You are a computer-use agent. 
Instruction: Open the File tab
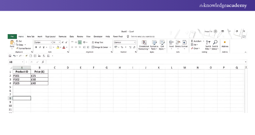pos(12,36)
